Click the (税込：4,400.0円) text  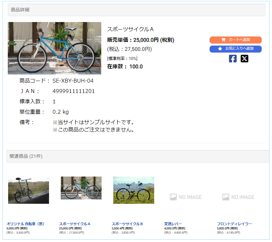click(x=176, y=233)
